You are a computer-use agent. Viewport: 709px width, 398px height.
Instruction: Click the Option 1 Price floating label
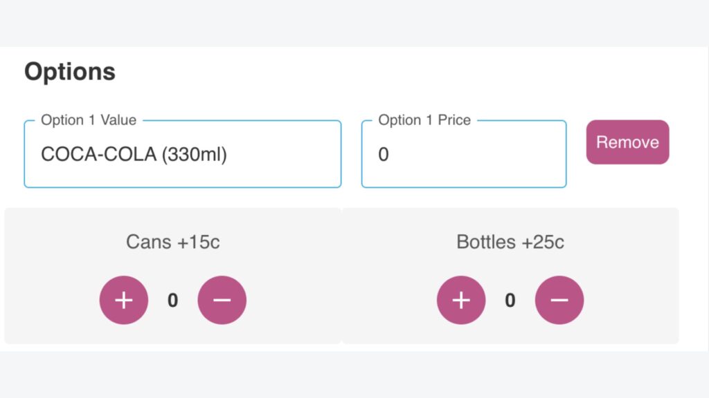pos(424,120)
